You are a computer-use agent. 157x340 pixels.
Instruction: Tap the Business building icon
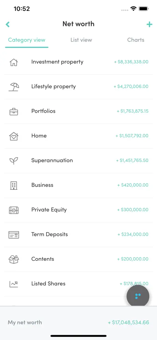pyautogui.click(x=14, y=186)
